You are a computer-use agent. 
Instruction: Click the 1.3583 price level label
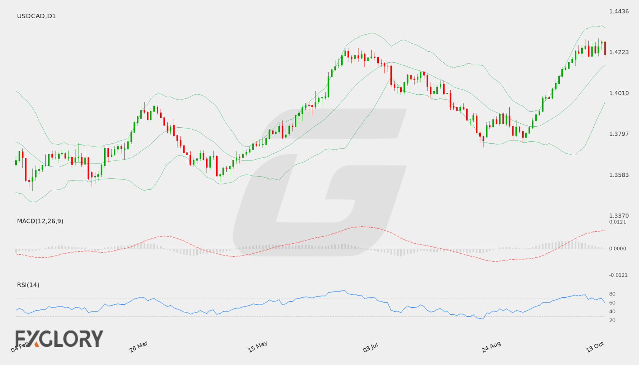619,175
